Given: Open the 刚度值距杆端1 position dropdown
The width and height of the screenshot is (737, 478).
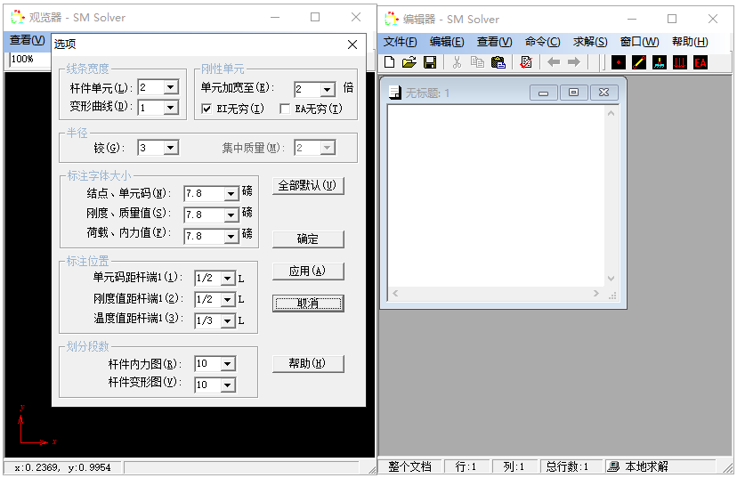Looking at the screenshot, I should point(228,299).
